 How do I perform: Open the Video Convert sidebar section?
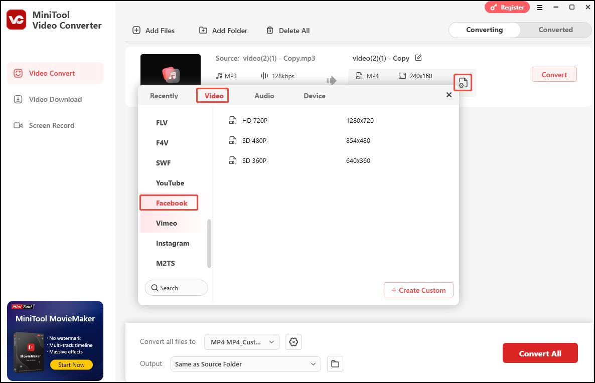55,73
